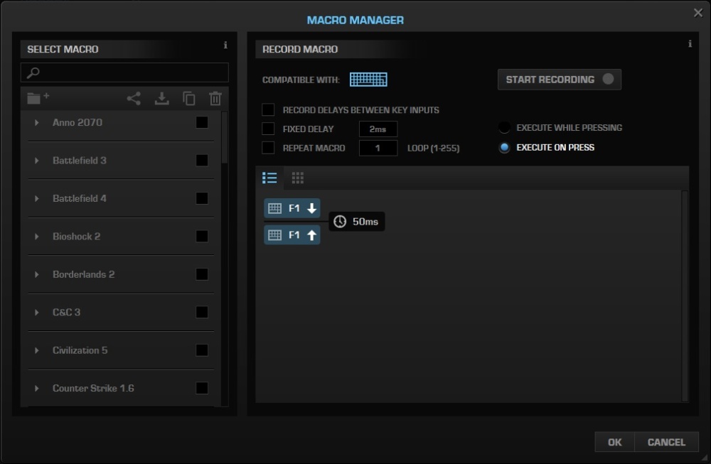Switch to grid view of macro steps

(297, 178)
